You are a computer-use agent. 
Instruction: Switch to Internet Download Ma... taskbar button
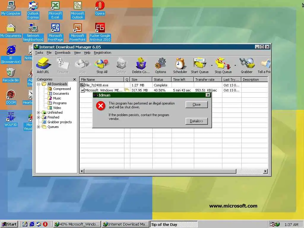click(x=126, y=224)
